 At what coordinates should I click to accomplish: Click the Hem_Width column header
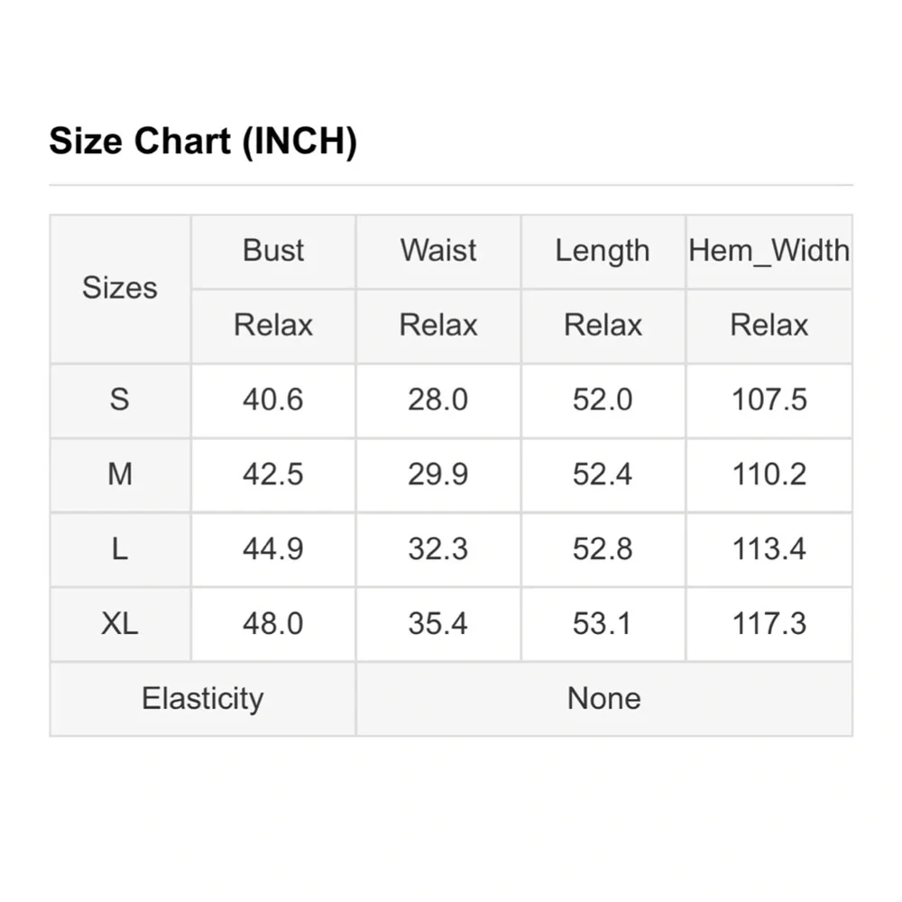[769, 251]
